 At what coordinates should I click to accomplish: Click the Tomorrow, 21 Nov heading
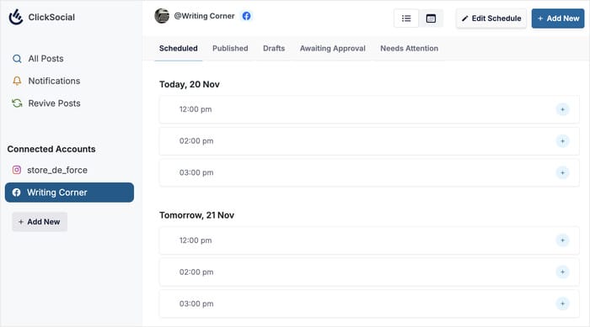coord(196,215)
